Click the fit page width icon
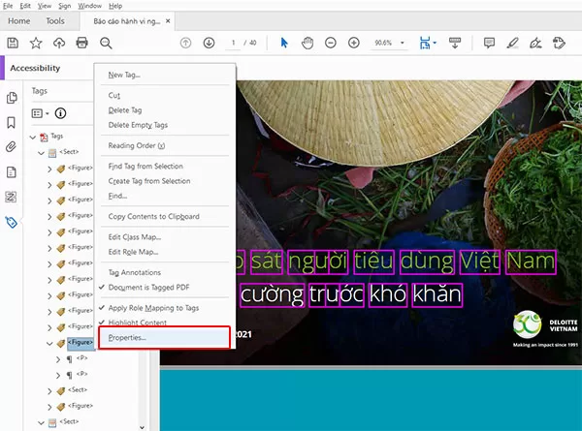Viewport: 582px width, 431px height. tap(425, 43)
